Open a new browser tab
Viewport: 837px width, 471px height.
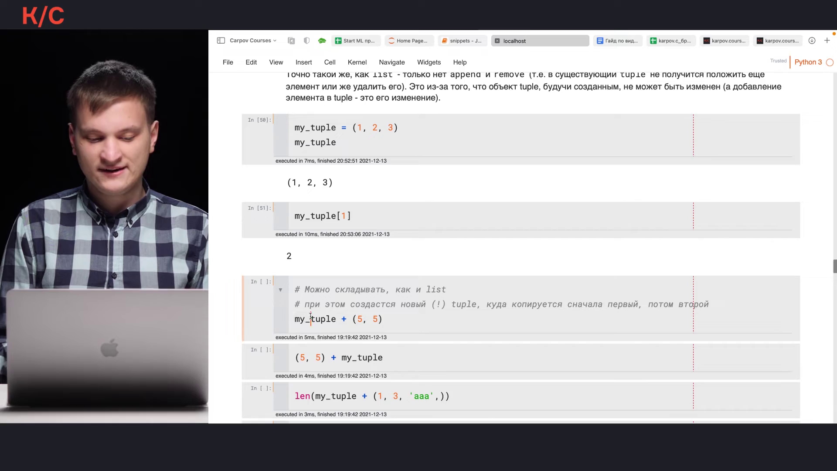click(x=827, y=41)
